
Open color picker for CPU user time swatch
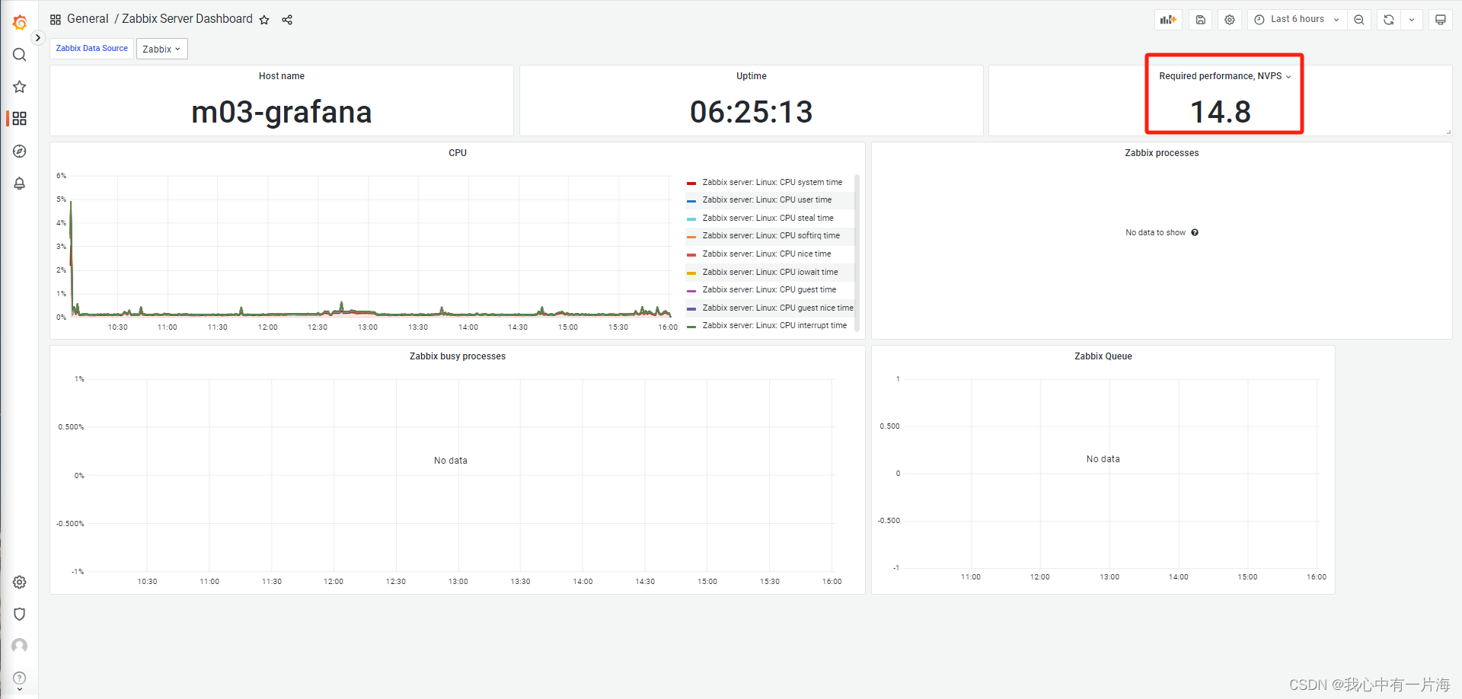tap(691, 201)
